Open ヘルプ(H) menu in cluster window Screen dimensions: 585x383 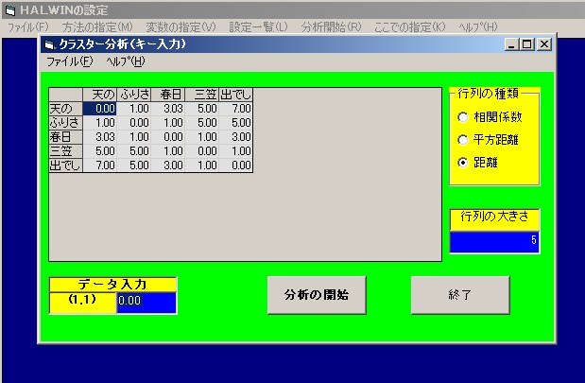[126, 61]
